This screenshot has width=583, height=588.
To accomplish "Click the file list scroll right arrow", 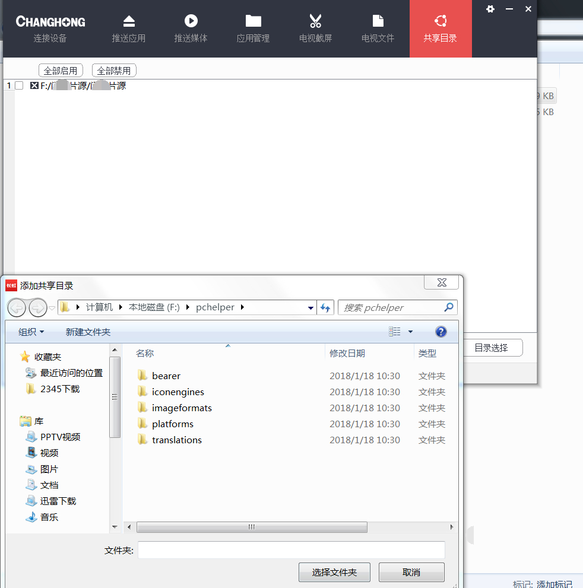I will 452,527.
